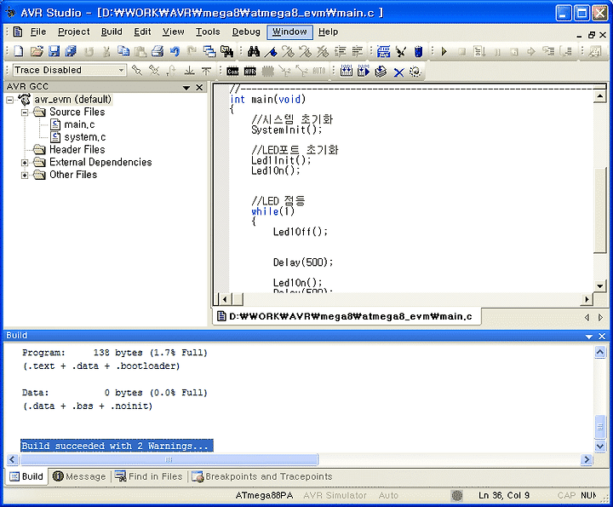613x507 pixels.
Task: Select the main.c document tab
Action: (347, 316)
